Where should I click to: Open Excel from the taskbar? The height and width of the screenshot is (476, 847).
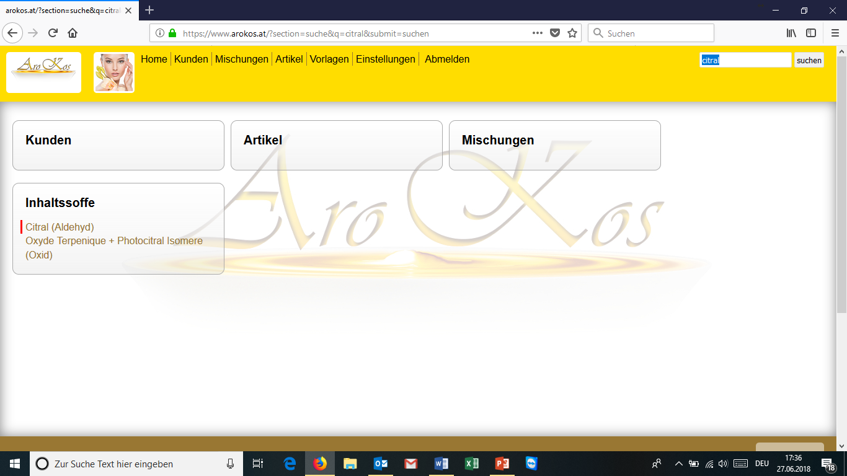[471, 464]
